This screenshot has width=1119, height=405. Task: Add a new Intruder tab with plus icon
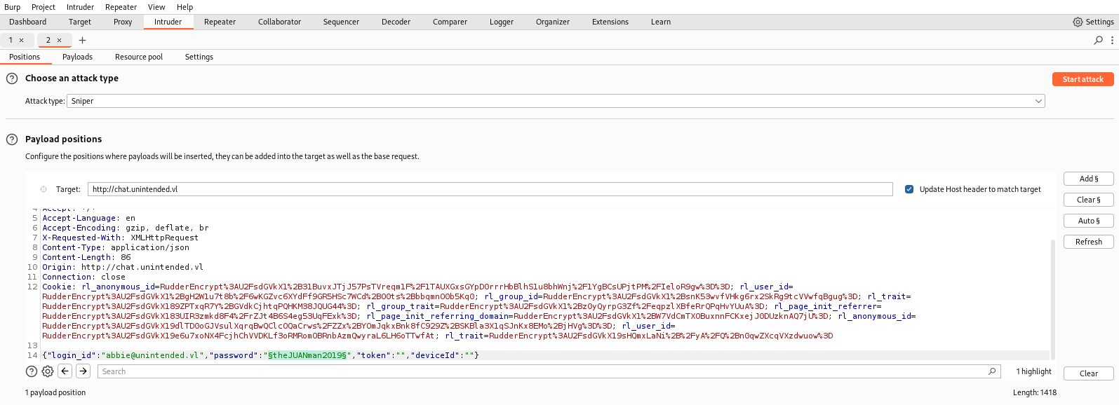(x=82, y=41)
